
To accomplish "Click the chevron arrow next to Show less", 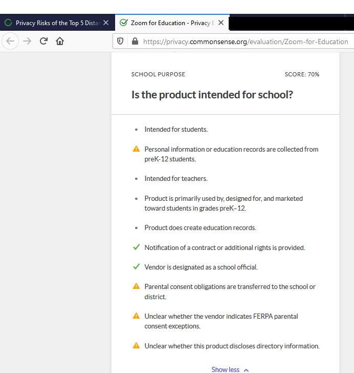I will point(247,370).
